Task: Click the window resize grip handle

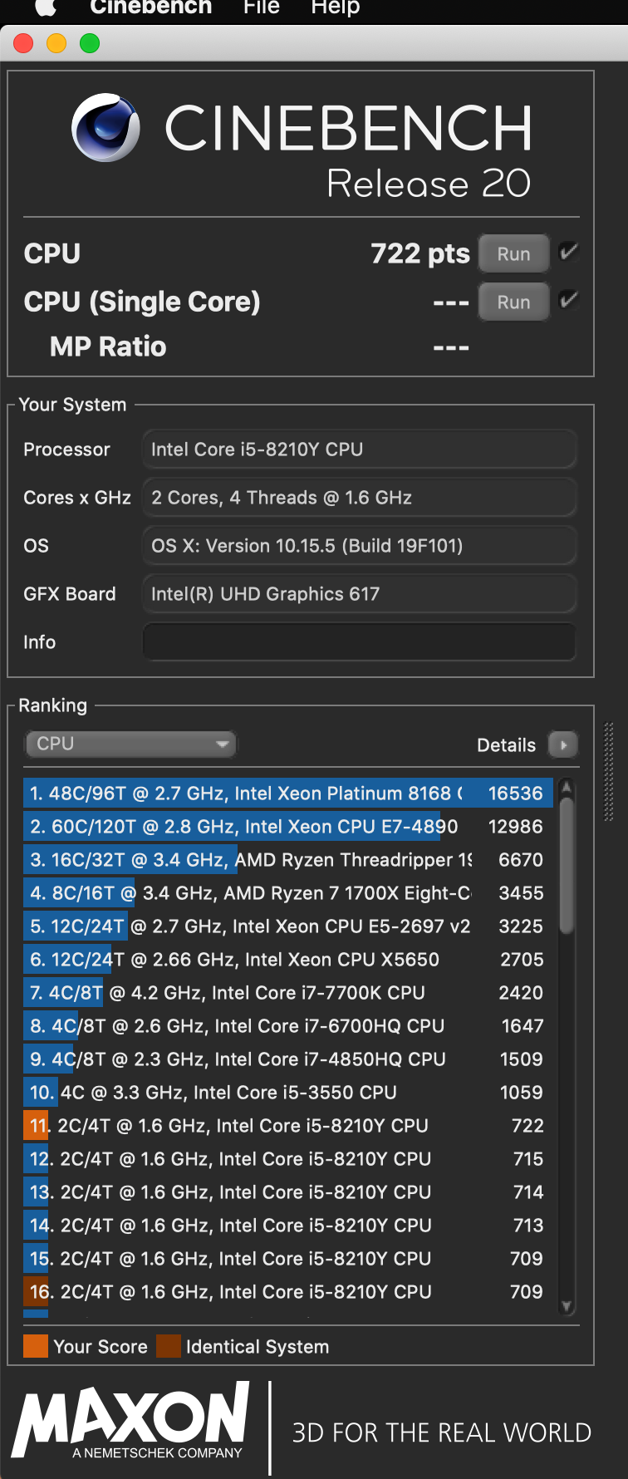Action: 609,772
